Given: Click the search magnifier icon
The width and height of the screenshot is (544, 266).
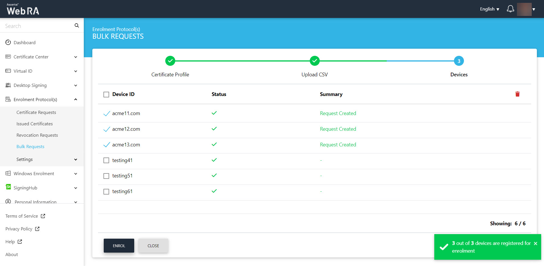Looking at the screenshot, I should pyautogui.click(x=77, y=26).
